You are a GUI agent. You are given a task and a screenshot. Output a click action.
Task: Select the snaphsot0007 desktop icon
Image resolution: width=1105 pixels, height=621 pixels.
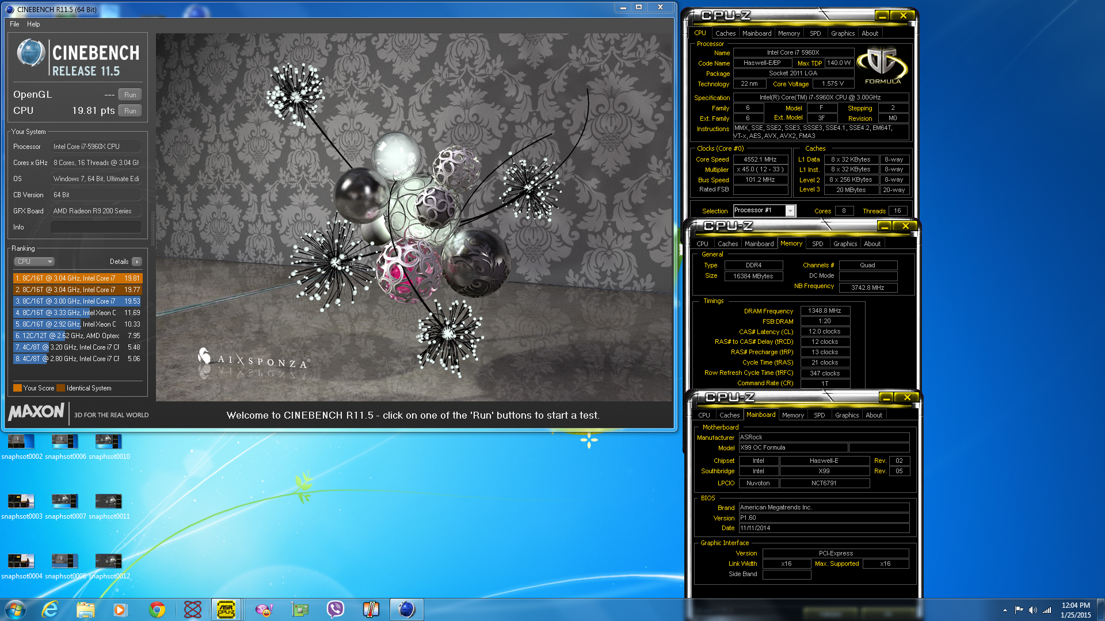[x=66, y=507]
